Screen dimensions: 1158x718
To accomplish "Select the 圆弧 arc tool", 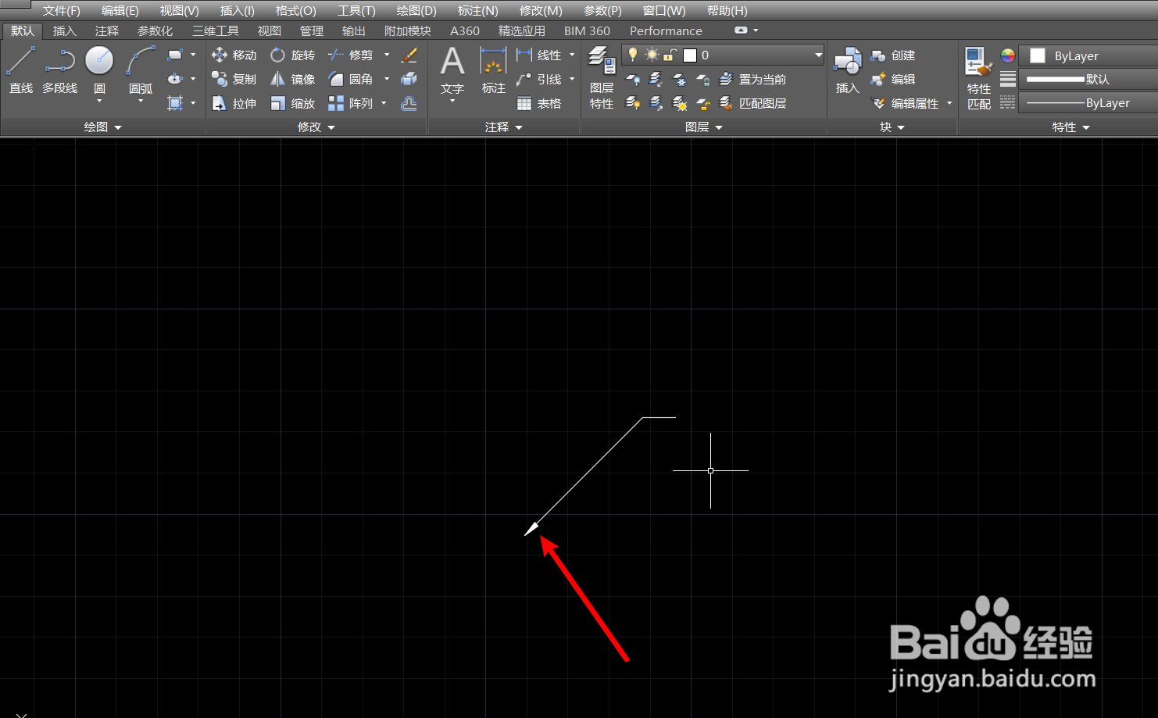I will 141,70.
